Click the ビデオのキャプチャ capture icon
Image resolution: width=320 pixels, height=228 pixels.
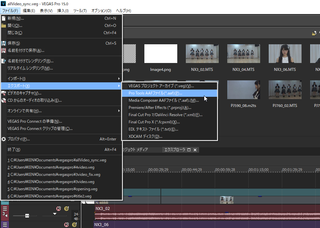pos(4,93)
